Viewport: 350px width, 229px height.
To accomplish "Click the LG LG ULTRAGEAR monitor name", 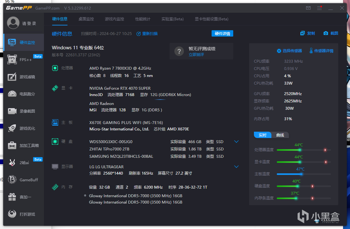I will (107, 167).
